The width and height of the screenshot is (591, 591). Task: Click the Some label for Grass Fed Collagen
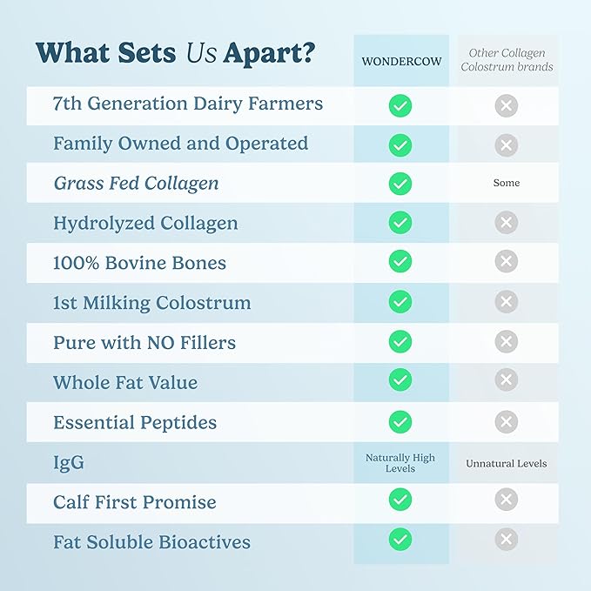tap(506, 184)
